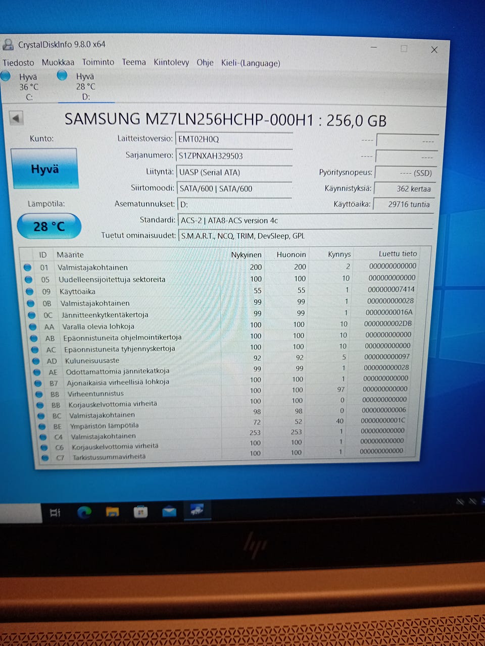The image size is (485, 646).
Task: Click the Sarjanumero serial number field
Action: pos(234,155)
